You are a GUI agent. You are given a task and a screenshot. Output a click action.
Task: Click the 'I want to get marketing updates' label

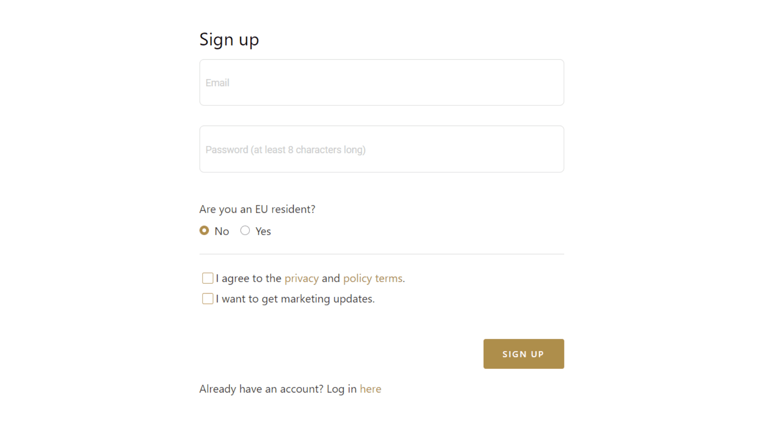pos(295,299)
